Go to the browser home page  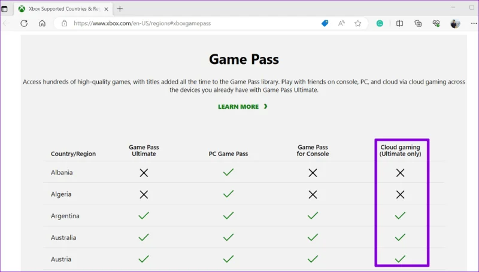[x=42, y=23]
